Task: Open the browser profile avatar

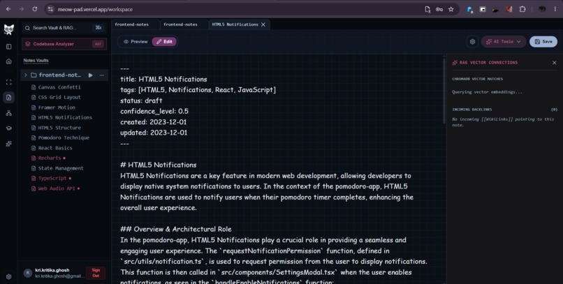Action: [542, 9]
